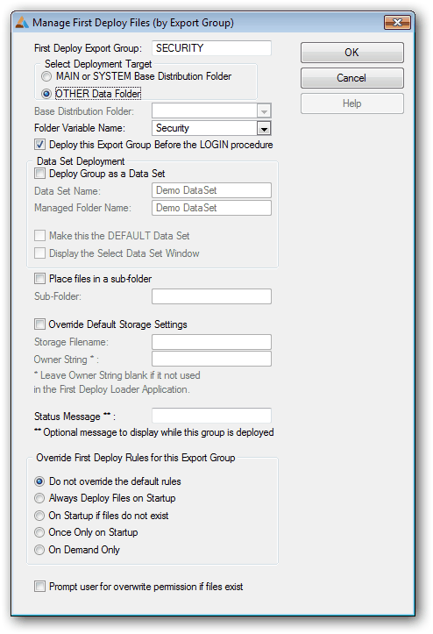
Task: Check Place files in a sub-folder
Action: pos(39,279)
